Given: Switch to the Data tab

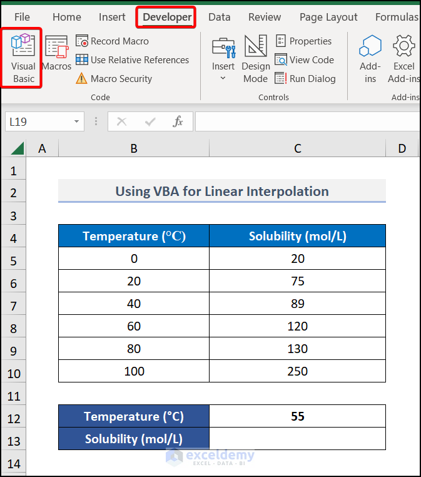Looking at the screenshot, I should pyautogui.click(x=219, y=17).
